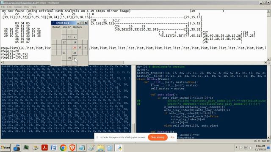Click the x cell right of 11
271x152 pixels.
pos(75,37)
